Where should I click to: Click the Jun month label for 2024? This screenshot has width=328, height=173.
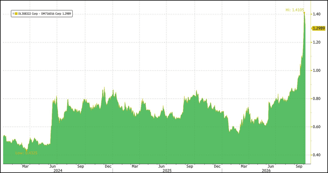(x=52, y=167)
